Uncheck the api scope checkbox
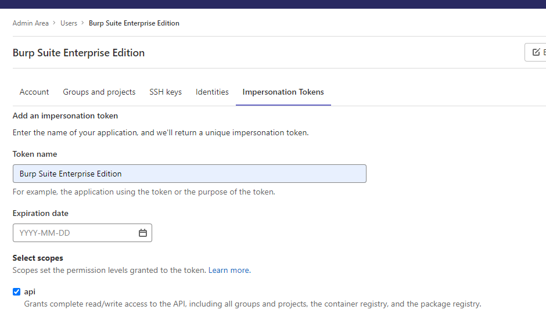The height and width of the screenshot is (317, 546). [16, 291]
